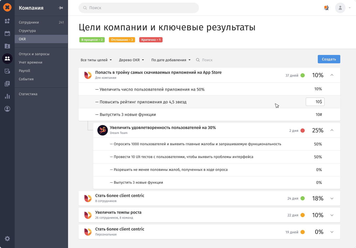Image resolution: width=356 pixels, height=248 pixels.
Task: Click the notifications bell icon
Action: 326,8
